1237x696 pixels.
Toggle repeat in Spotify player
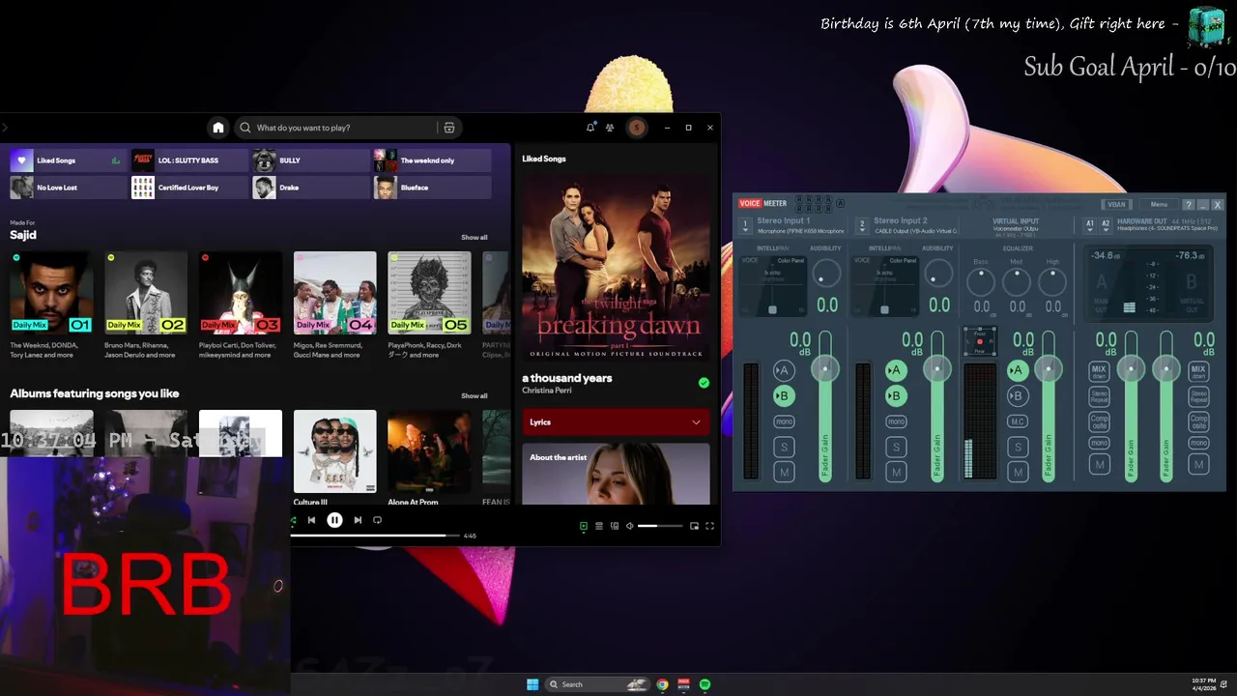[377, 520]
